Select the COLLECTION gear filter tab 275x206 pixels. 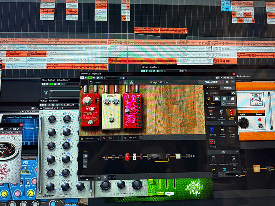pos(229,104)
